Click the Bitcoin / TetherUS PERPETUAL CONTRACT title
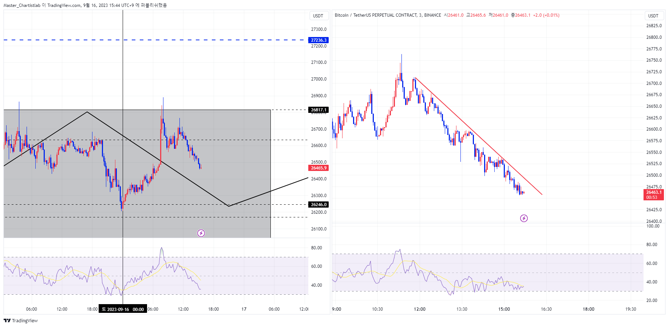The width and height of the screenshot is (669, 327). [x=376, y=15]
